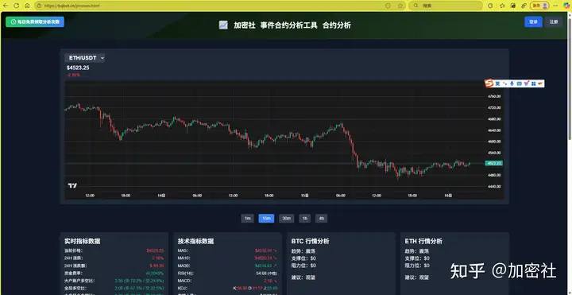Go back using the browser back arrow
This screenshot has width=572, height=295.
coord(6,6)
